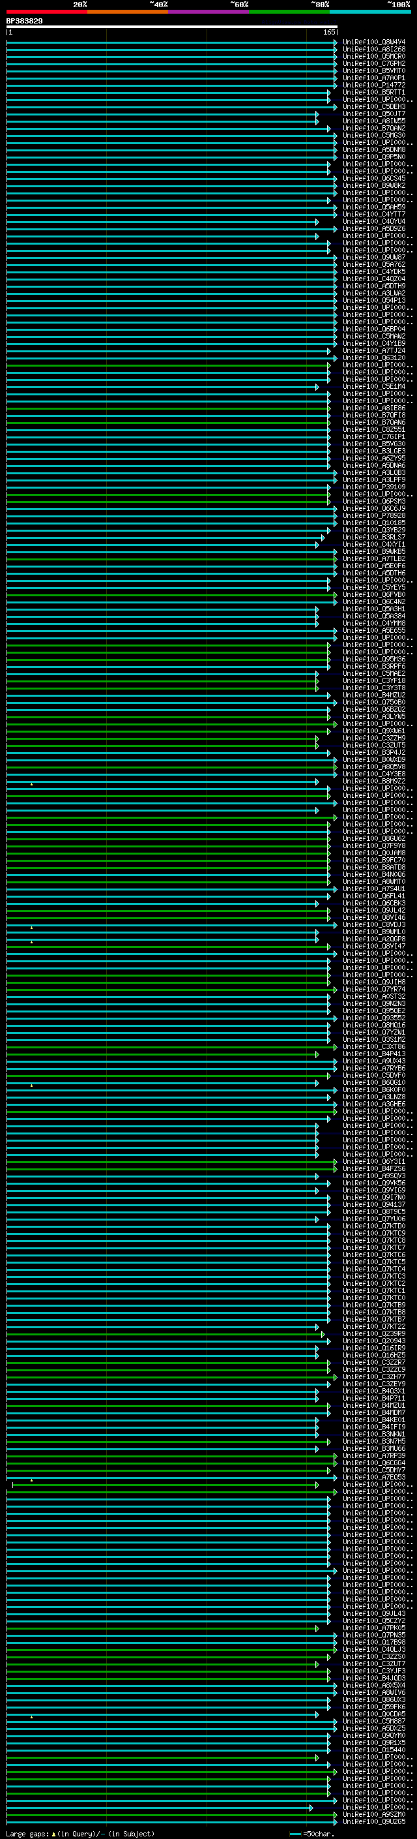Select the UniRef100_Q54P13 hit label
This screenshot has width=417, height=1839.
click(373, 301)
